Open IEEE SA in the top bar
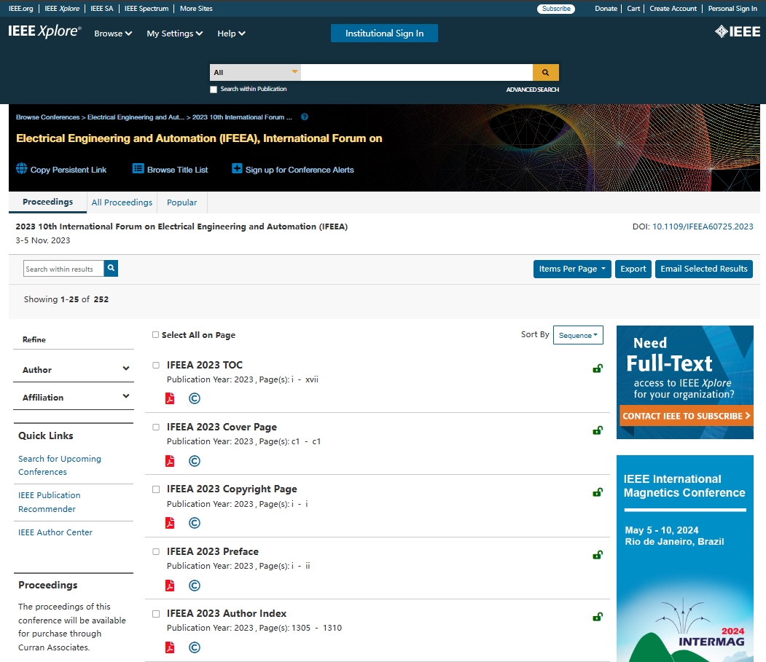This screenshot has width=766, height=662. (101, 8)
